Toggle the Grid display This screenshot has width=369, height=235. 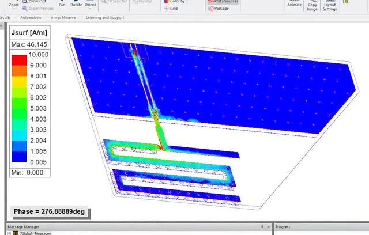point(171,9)
